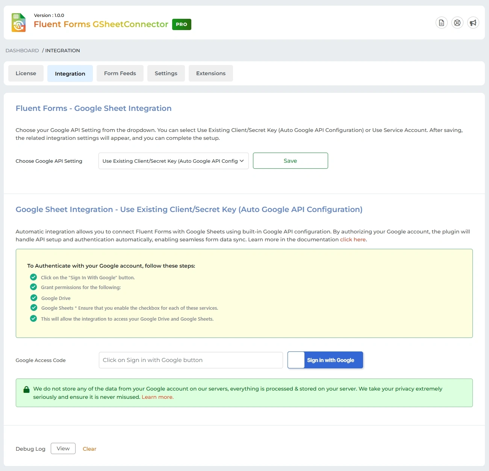Click the check icon beside 'Google Drive'
Viewport: 489px width, 471px height.
tap(34, 298)
